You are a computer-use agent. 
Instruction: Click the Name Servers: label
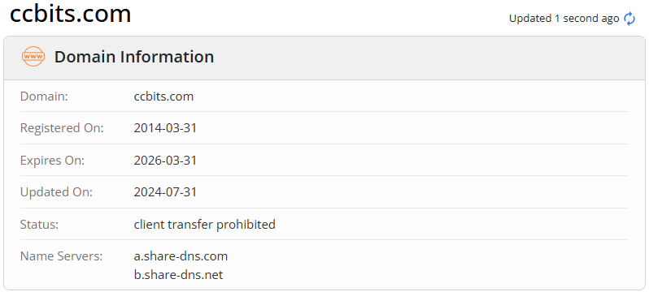pyautogui.click(x=61, y=256)
